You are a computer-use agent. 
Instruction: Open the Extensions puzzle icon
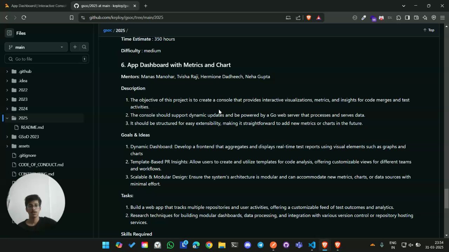point(398,17)
